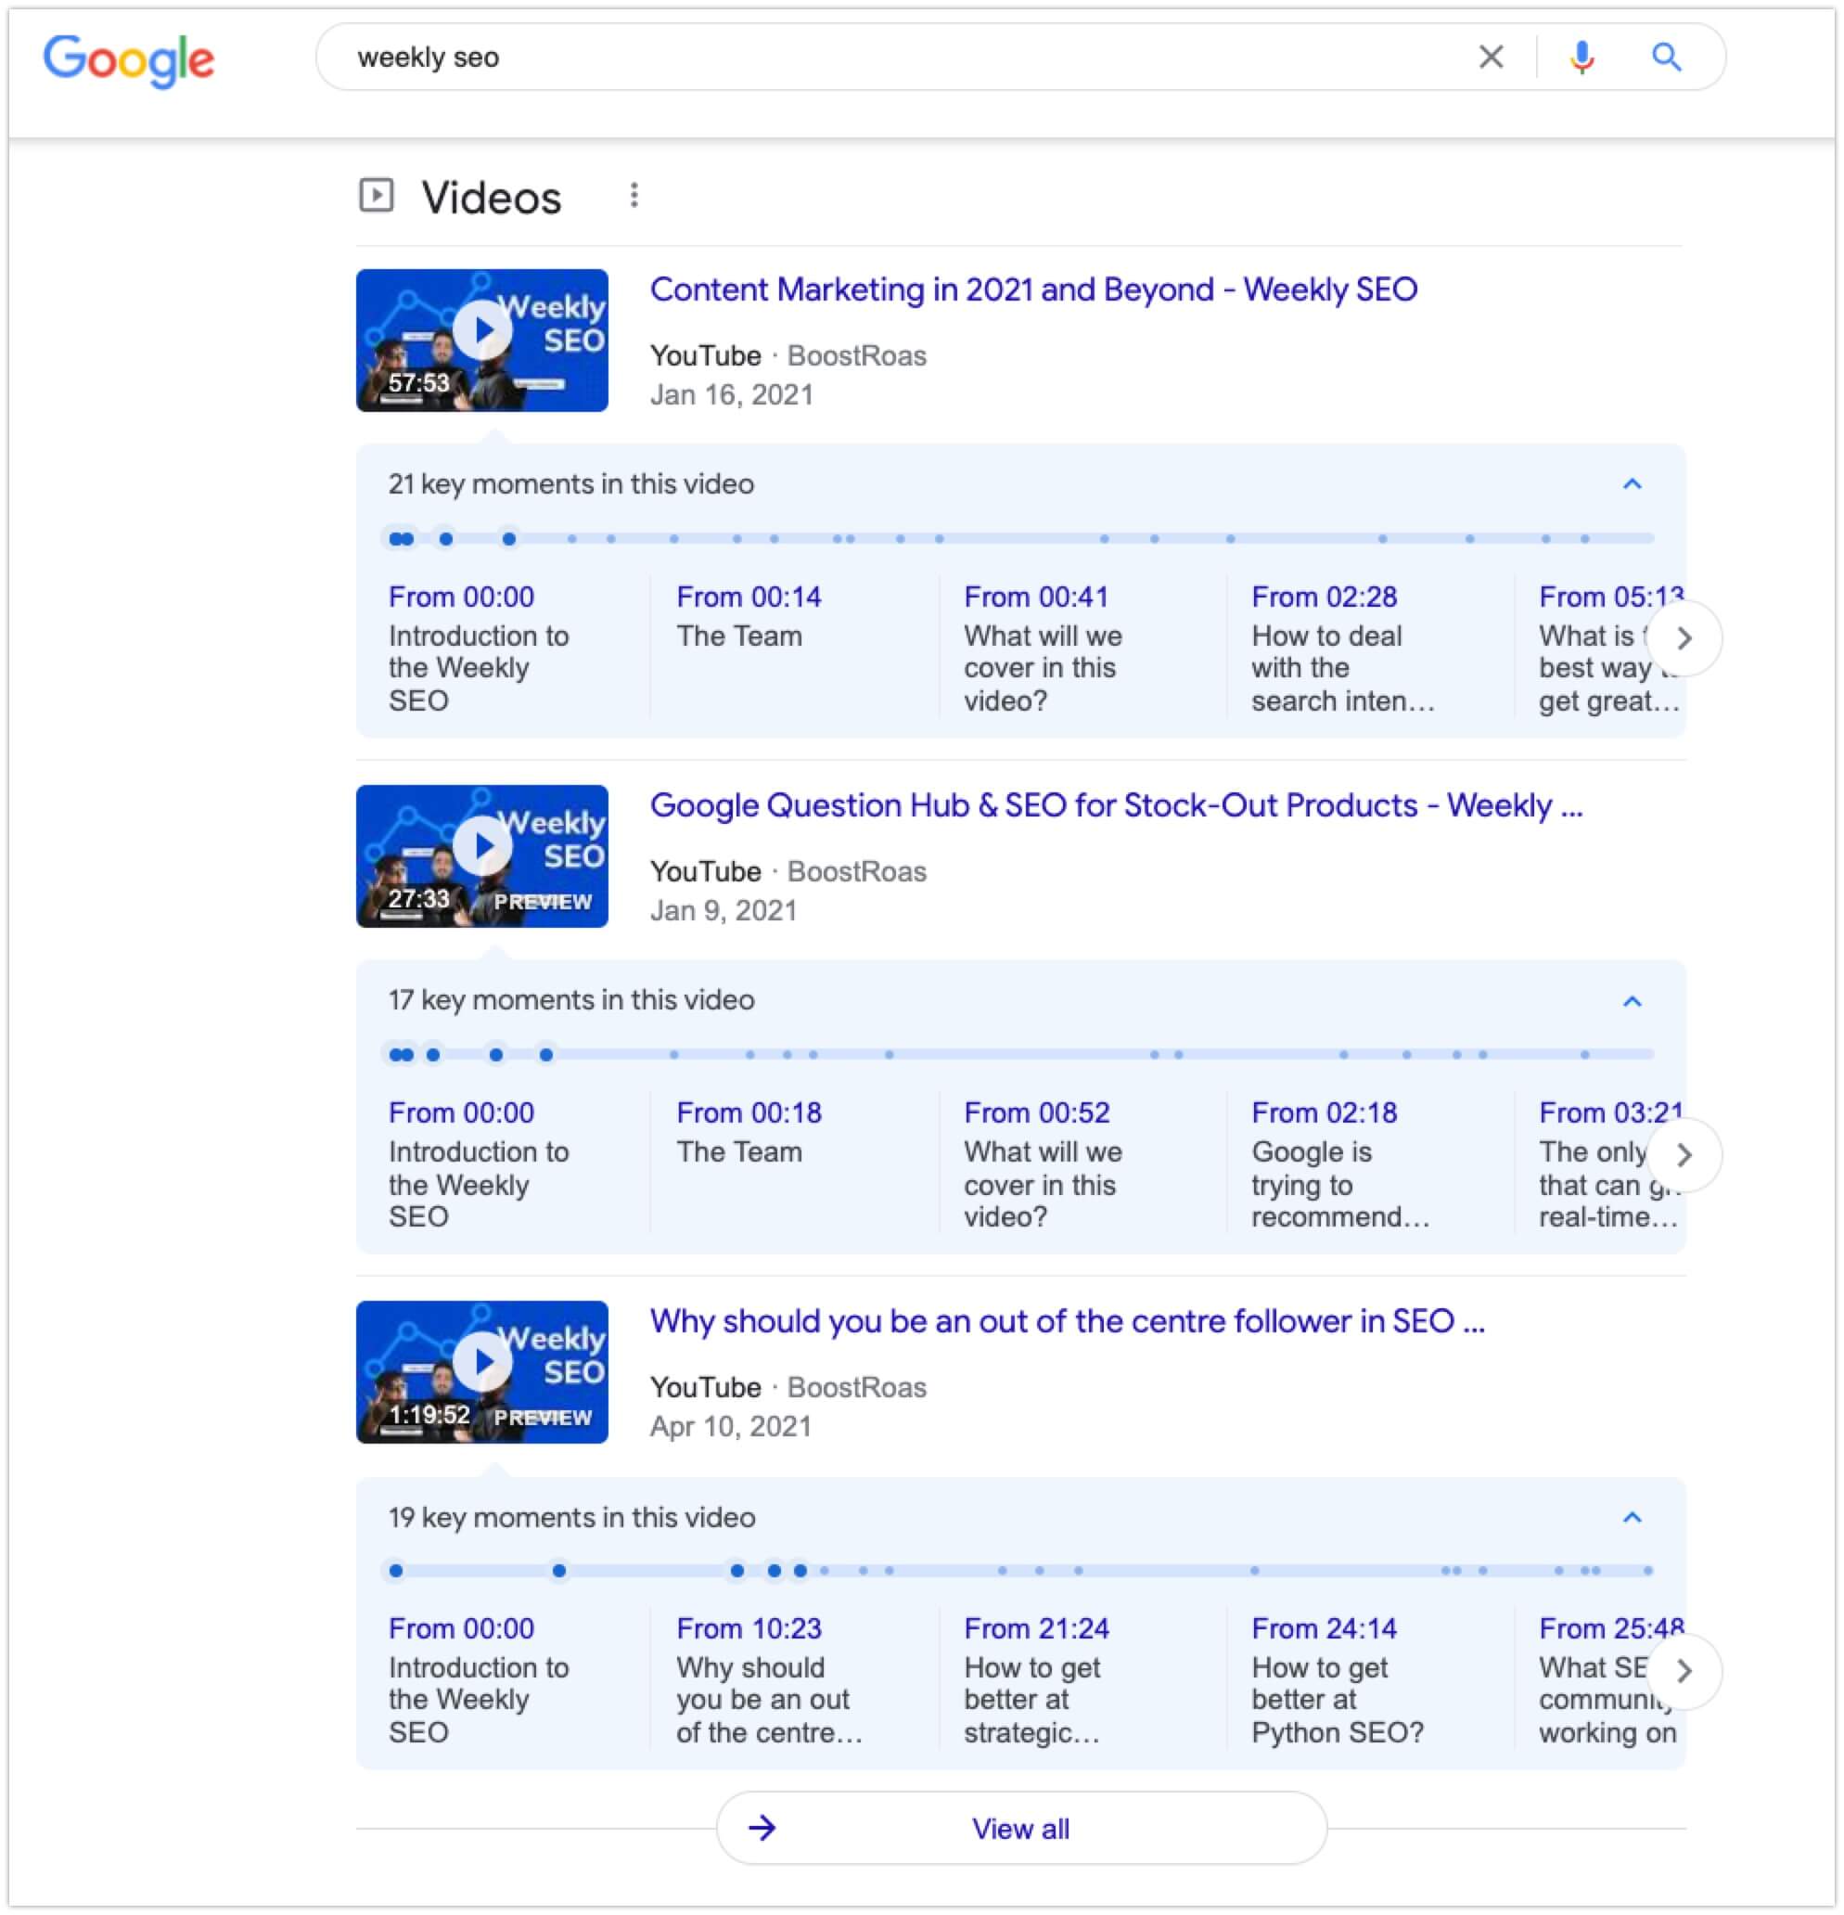The image size is (1844, 1915).
Task: Click '19 key moments in this video' text
Action: point(571,1517)
